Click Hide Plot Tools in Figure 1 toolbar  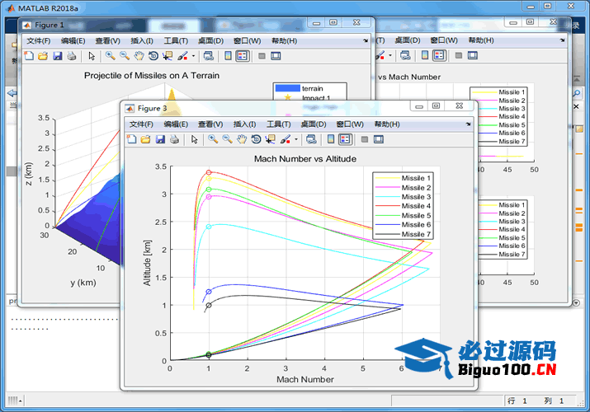262,56
